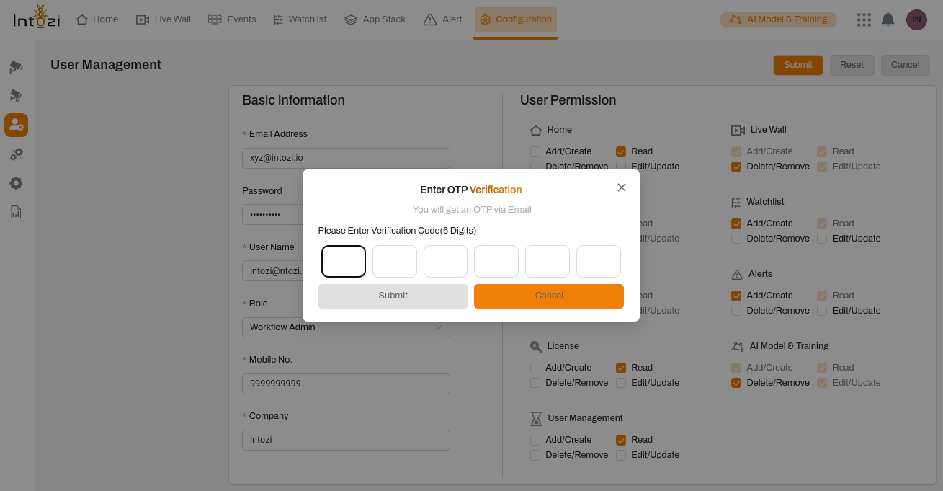Click the first OTP digit box
943x491 pixels.
coord(344,261)
